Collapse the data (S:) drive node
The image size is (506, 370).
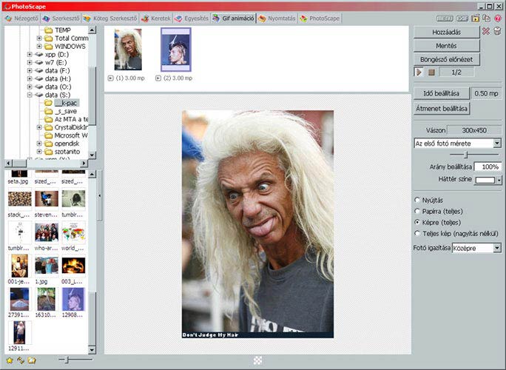[30, 95]
